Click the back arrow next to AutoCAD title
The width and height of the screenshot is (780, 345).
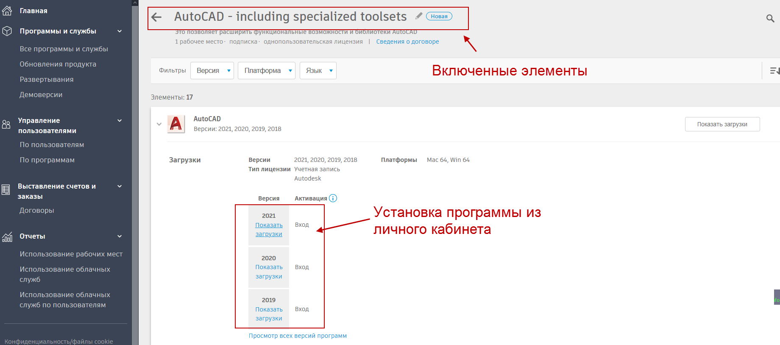[157, 17]
